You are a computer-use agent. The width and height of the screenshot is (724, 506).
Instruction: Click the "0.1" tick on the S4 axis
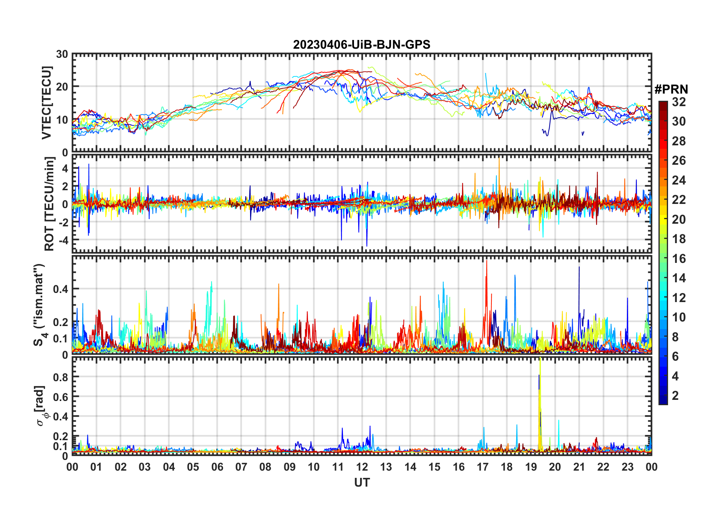(61, 339)
